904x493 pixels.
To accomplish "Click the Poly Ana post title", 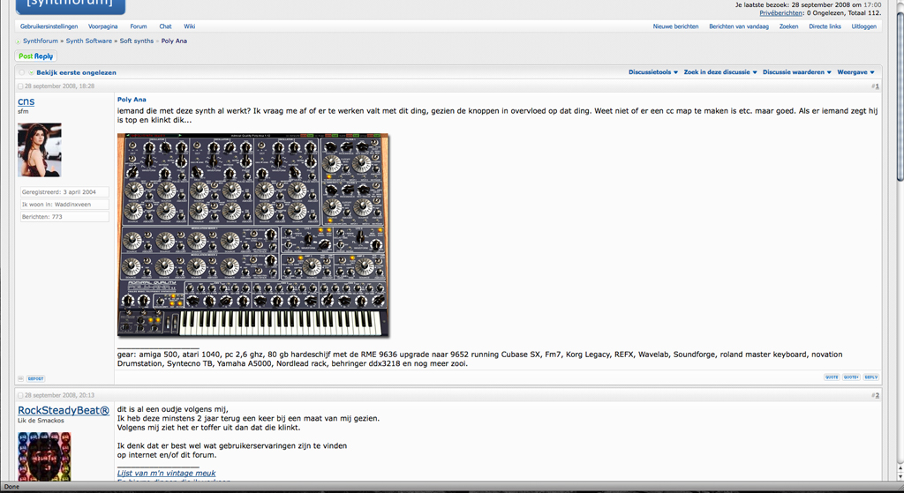I will pos(132,100).
